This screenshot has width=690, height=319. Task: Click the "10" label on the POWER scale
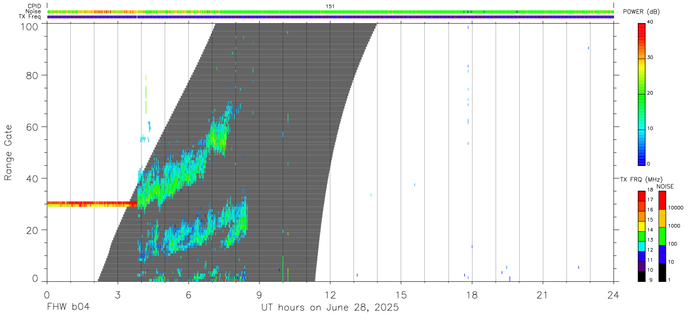tap(650, 129)
